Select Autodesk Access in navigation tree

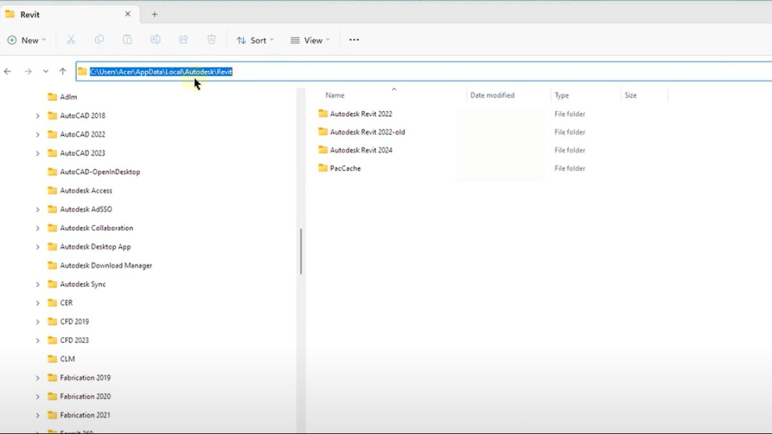[86, 190]
